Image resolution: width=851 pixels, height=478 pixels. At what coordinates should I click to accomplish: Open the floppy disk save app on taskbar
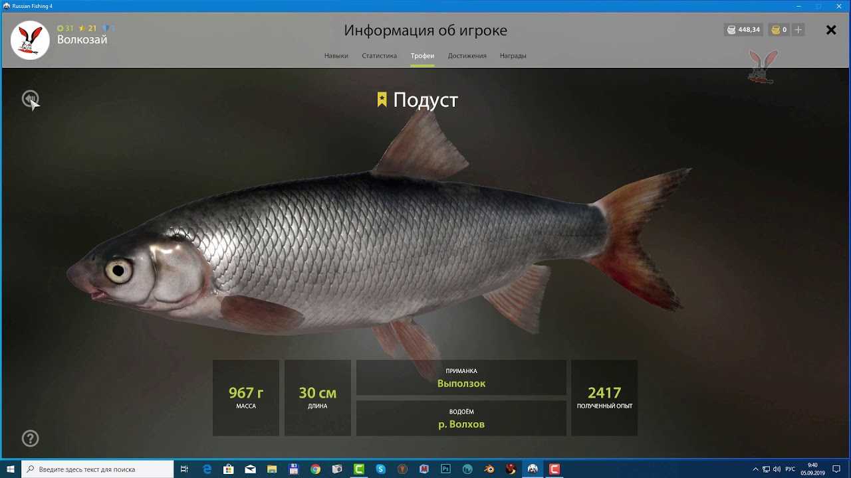click(x=294, y=469)
